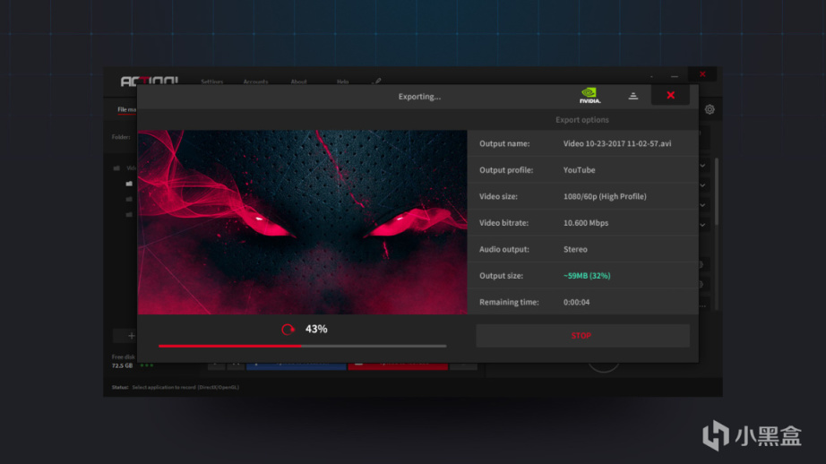Open About menu in the Action! window
This screenshot has width=826, height=464.
coord(298,82)
